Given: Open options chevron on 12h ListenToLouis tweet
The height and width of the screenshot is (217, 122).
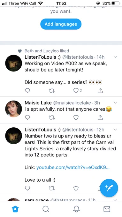Looking at the screenshot, I should point(115,129).
